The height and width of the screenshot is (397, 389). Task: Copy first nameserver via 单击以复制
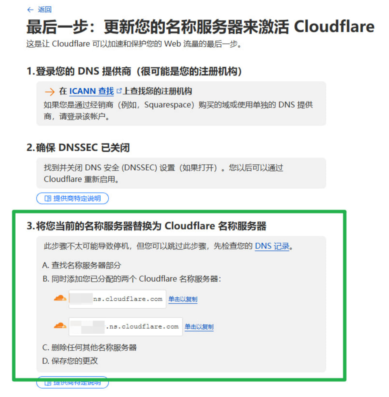click(x=183, y=299)
